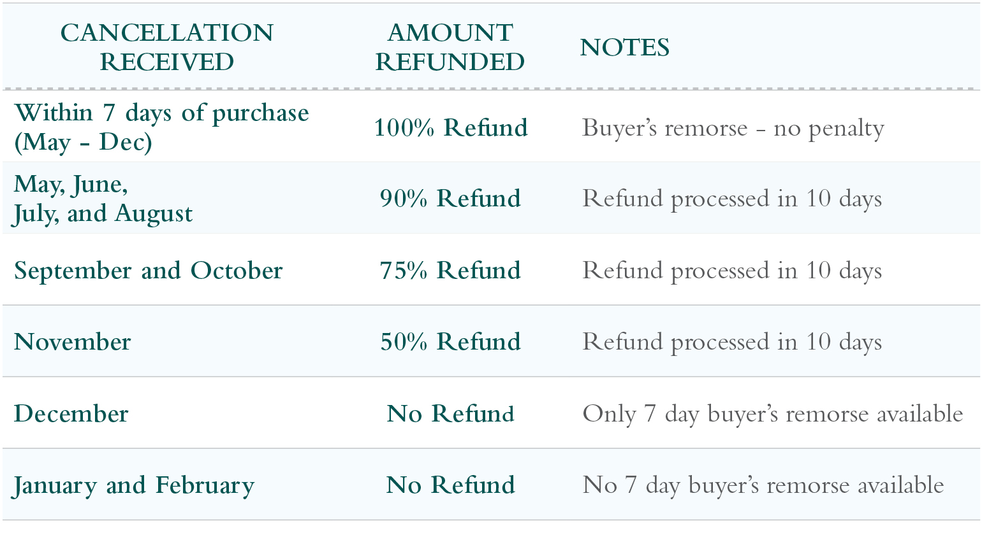Click December's No Refund cell
Image resolution: width=982 pixels, height=547 pixels.
pos(451,414)
